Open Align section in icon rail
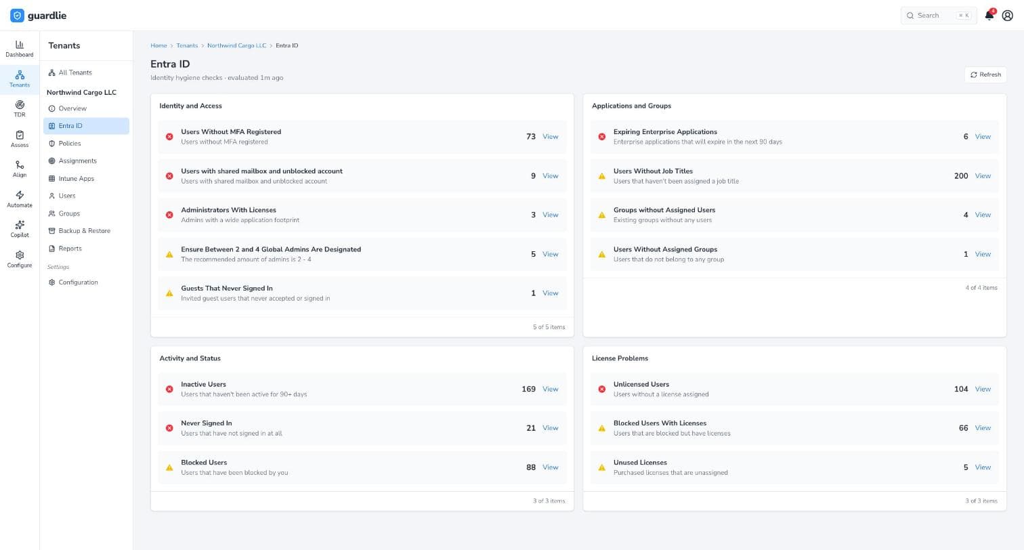This screenshot has width=1024, height=550. point(20,169)
